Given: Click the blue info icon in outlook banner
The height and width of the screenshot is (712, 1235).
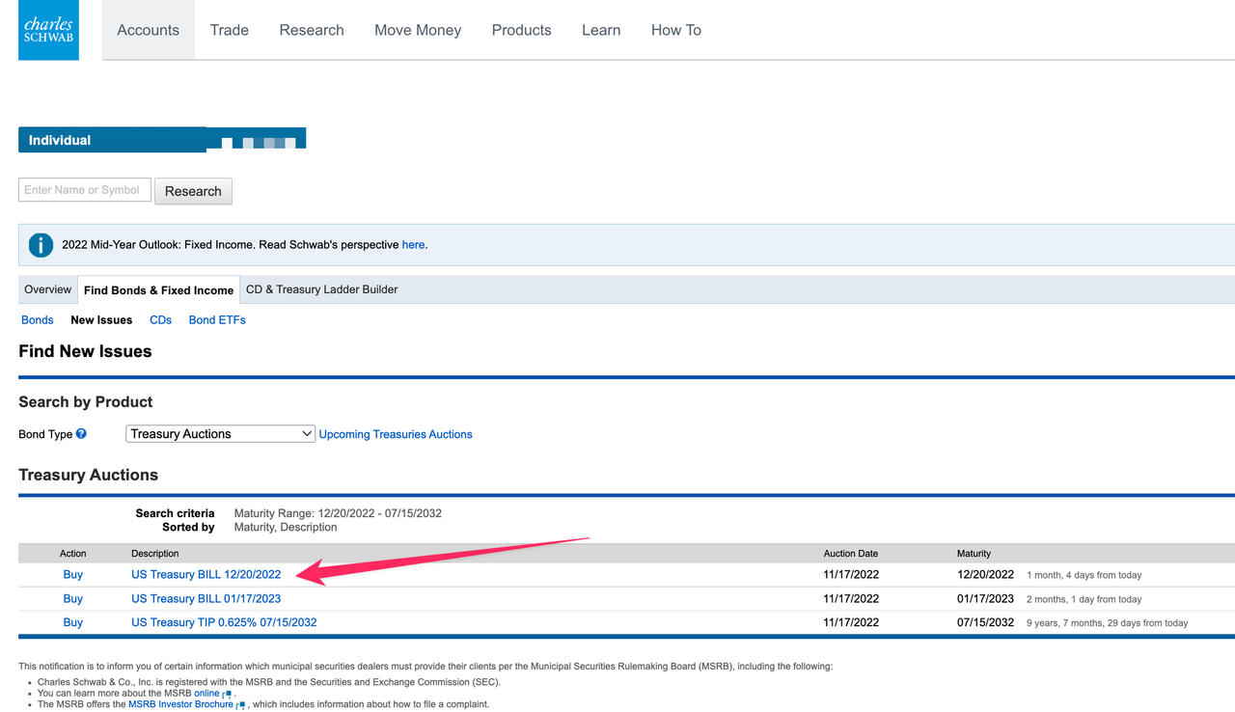Looking at the screenshot, I should [41, 245].
